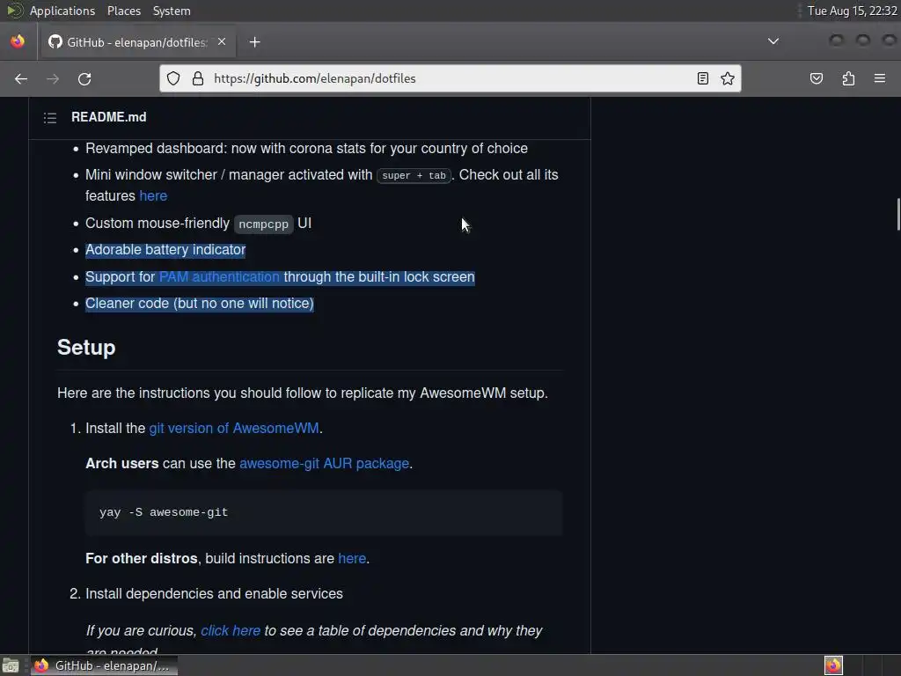
Task: View site security padlock info
Action: pos(198,78)
